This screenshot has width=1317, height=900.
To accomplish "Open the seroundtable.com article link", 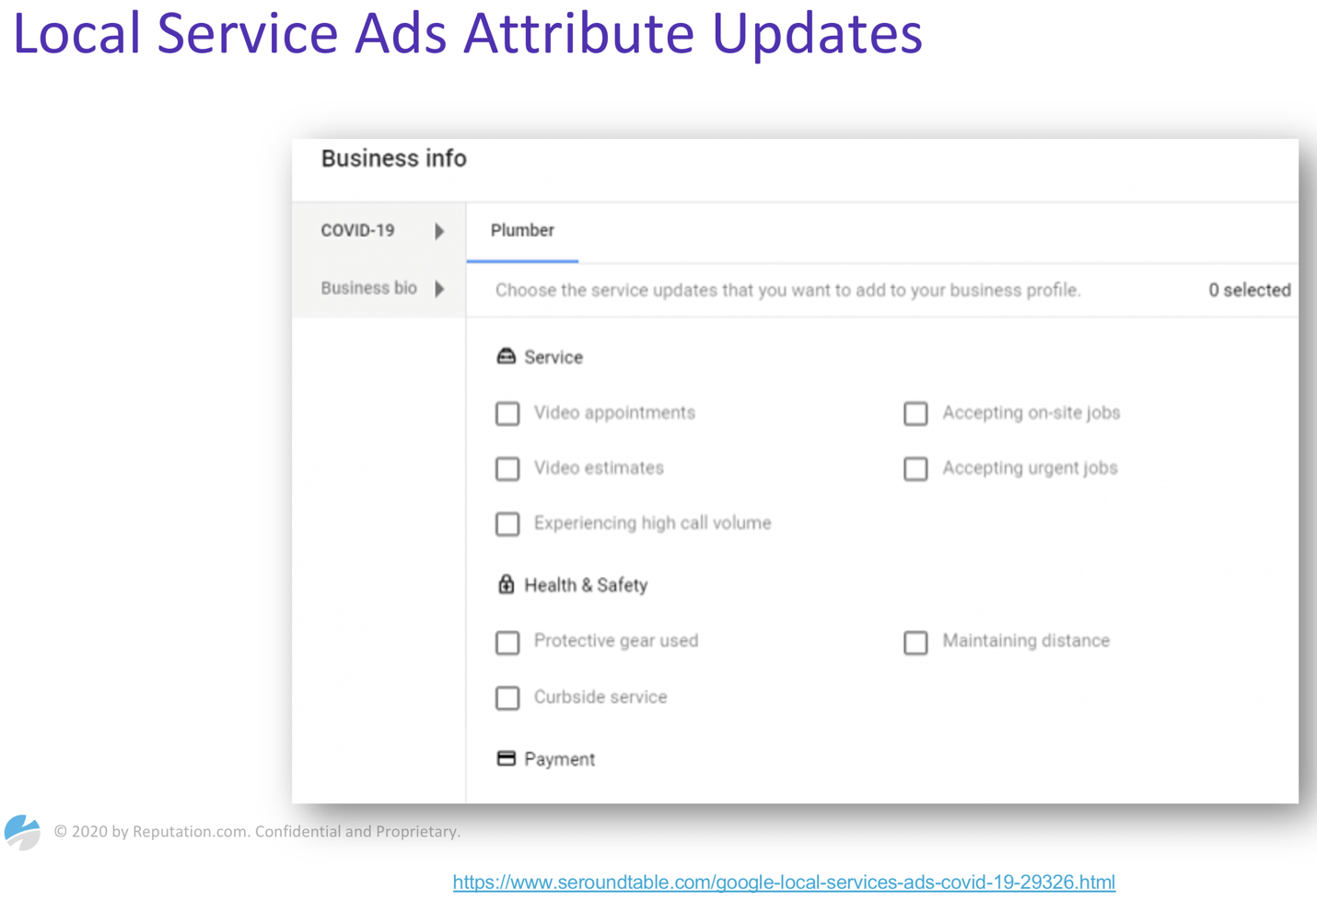I will tap(784, 882).
